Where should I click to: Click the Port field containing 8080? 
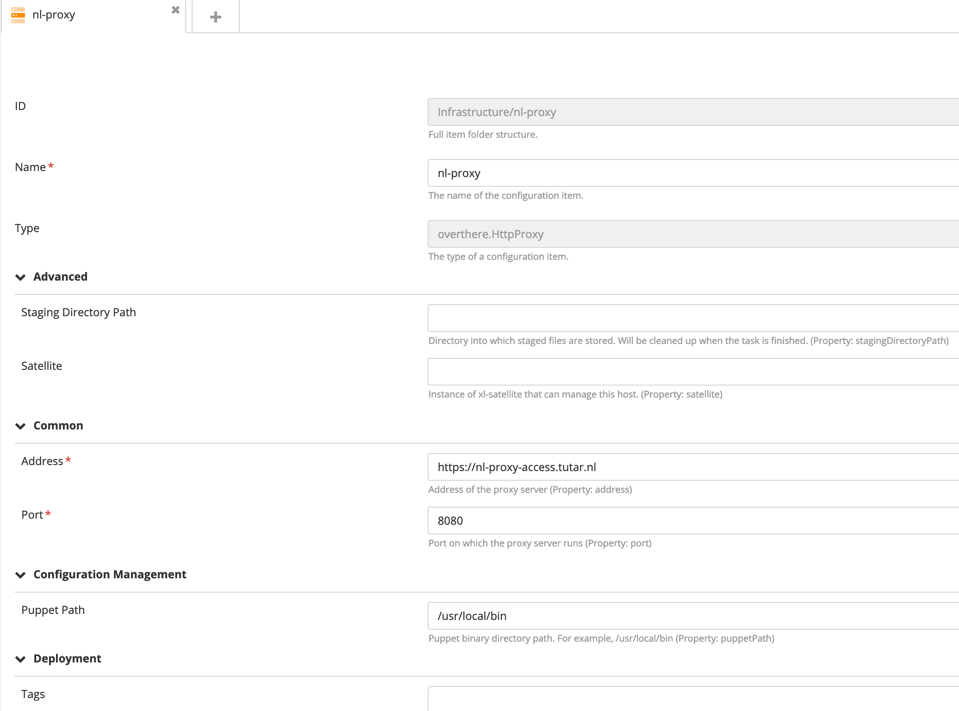point(692,521)
